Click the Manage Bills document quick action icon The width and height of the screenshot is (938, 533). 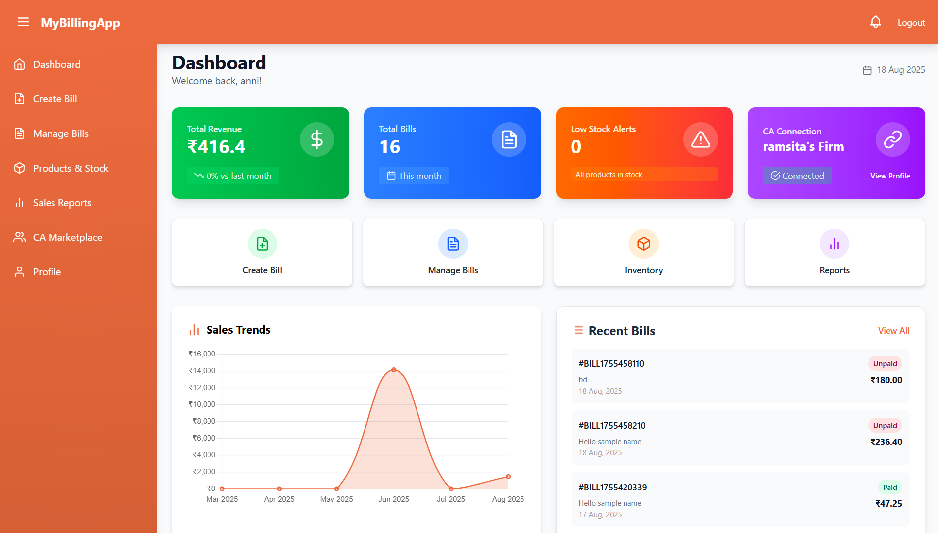coord(453,243)
